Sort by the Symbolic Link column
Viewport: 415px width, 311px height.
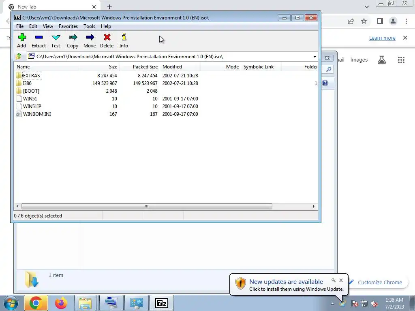[x=261, y=67]
